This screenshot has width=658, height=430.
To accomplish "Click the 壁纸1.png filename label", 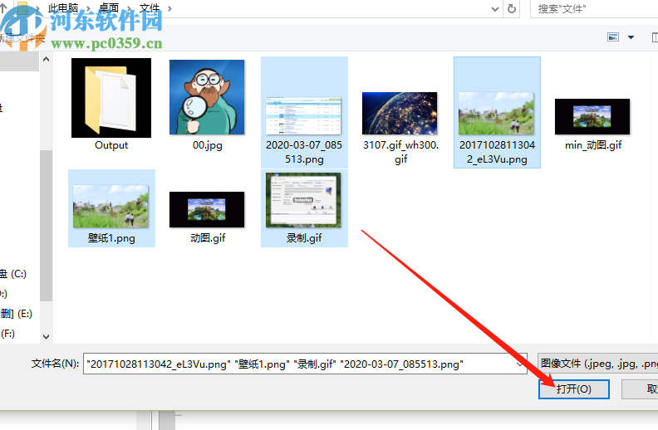I will tap(111, 238).
